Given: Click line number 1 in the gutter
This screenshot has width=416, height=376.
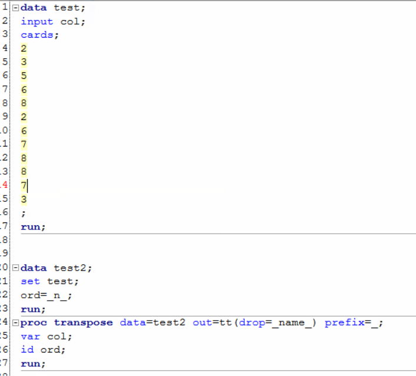Looking at the screenshot, I should [x=5, y=7].
